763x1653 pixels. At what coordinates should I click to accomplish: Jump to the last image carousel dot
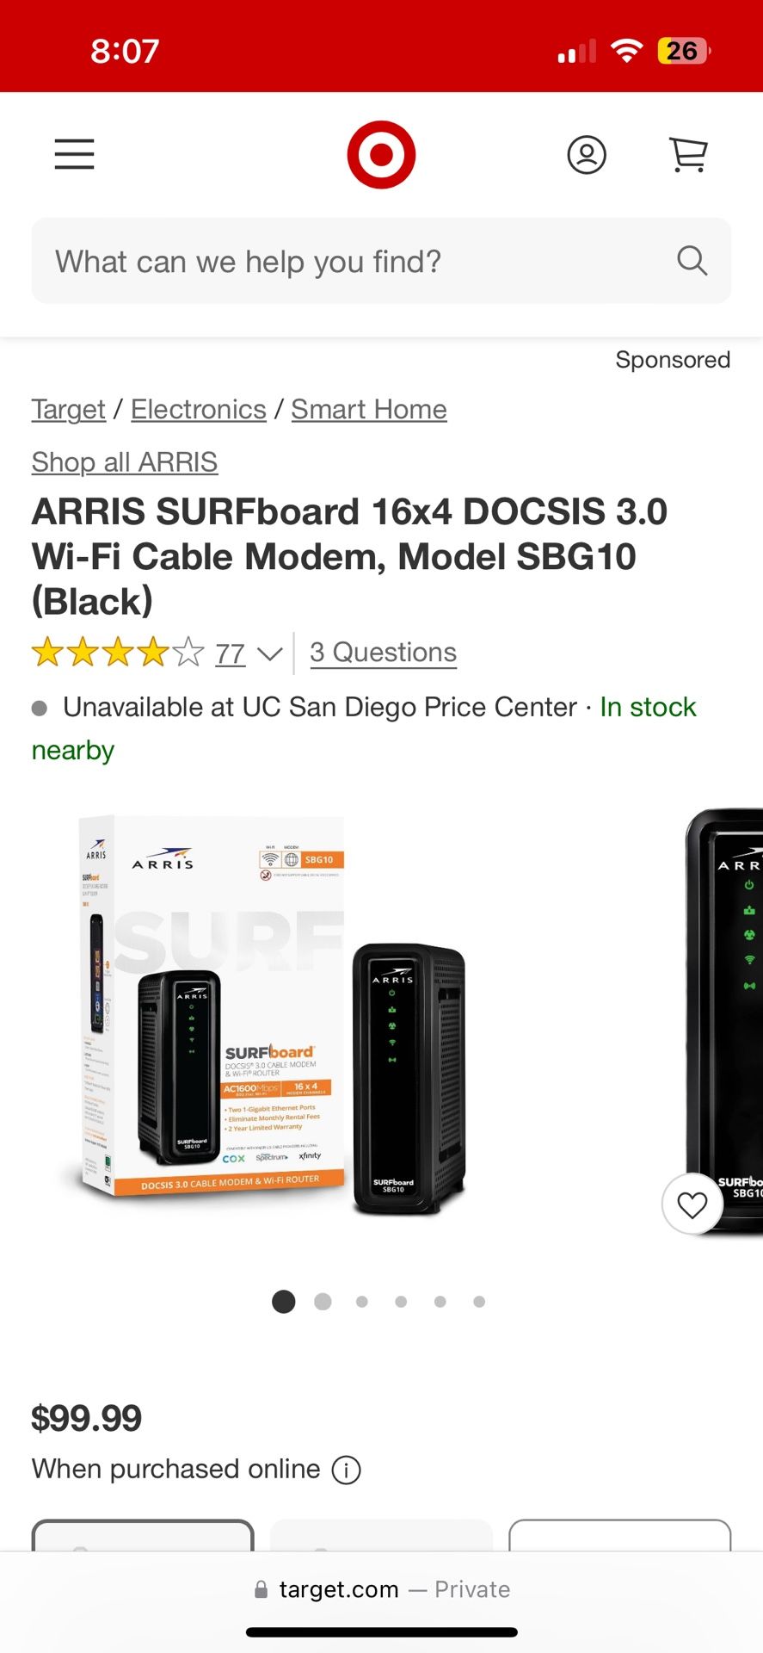[x=479, y=1302]
